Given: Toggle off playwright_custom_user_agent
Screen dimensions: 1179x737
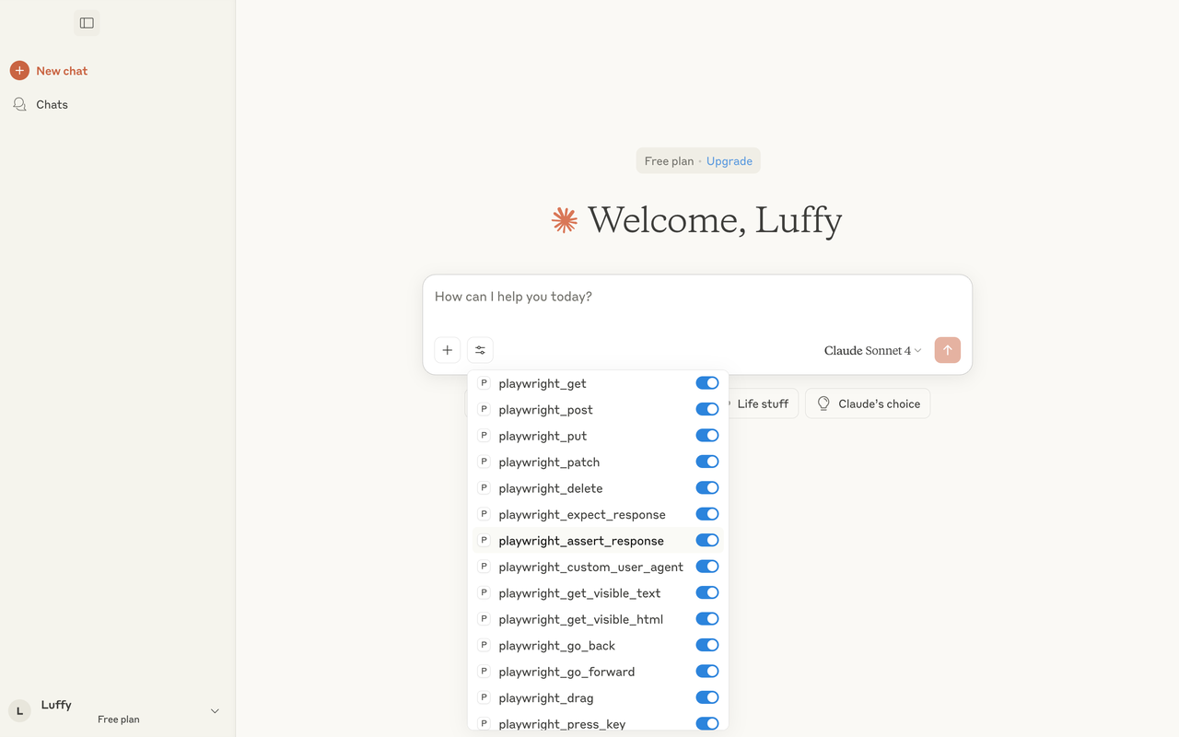Looking at the screenshot, I should (707, 567).
